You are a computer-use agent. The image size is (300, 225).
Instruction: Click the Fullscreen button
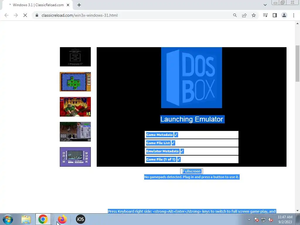(192, 171)
